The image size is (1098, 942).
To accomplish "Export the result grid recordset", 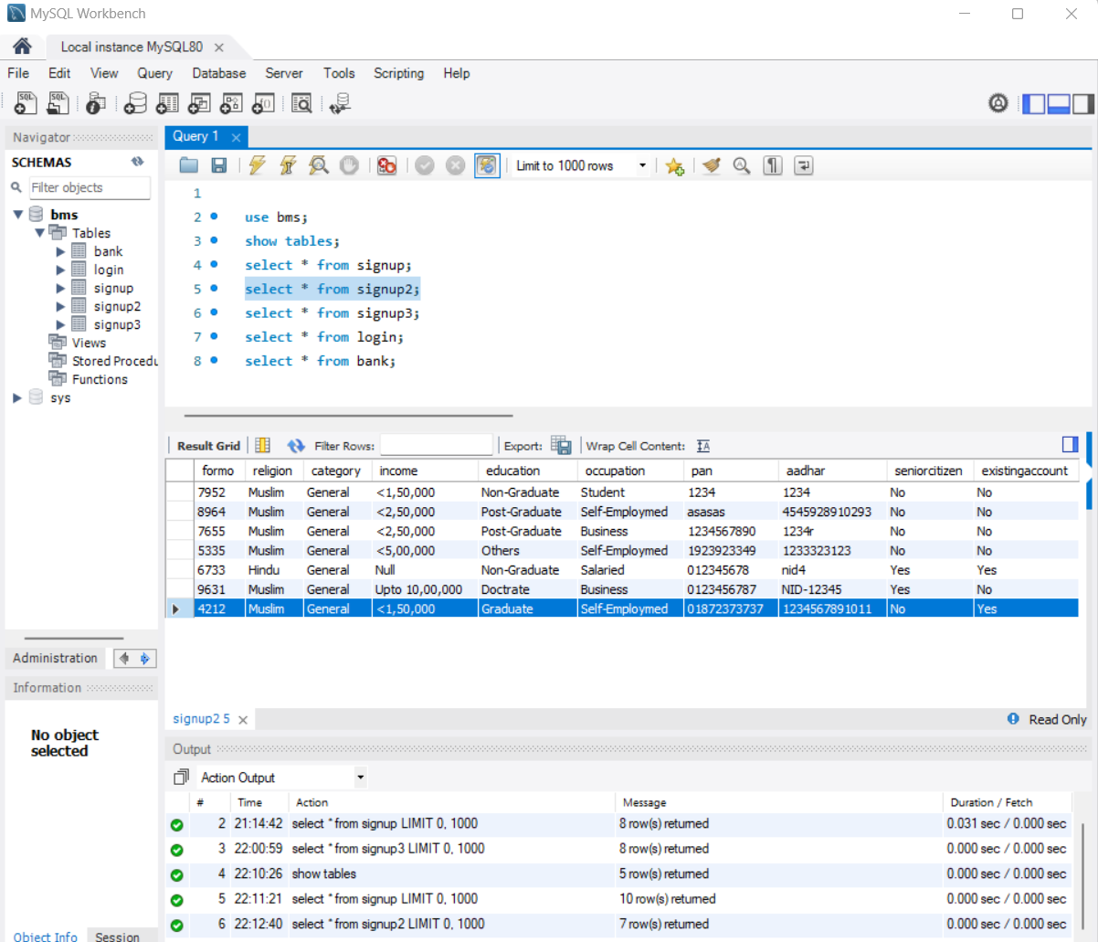I will tap(562, 445).
